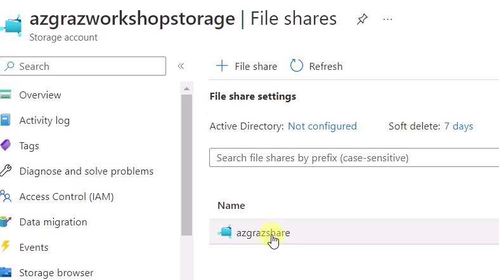499x280 pixels.
Task: Open Diagnose and solve problems
Action: (x=86, y=171)
